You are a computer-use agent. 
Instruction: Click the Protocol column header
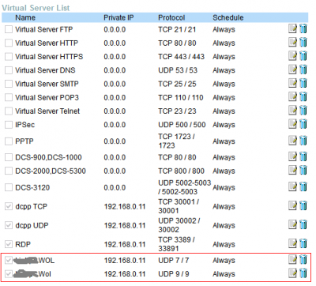point(171,17)
